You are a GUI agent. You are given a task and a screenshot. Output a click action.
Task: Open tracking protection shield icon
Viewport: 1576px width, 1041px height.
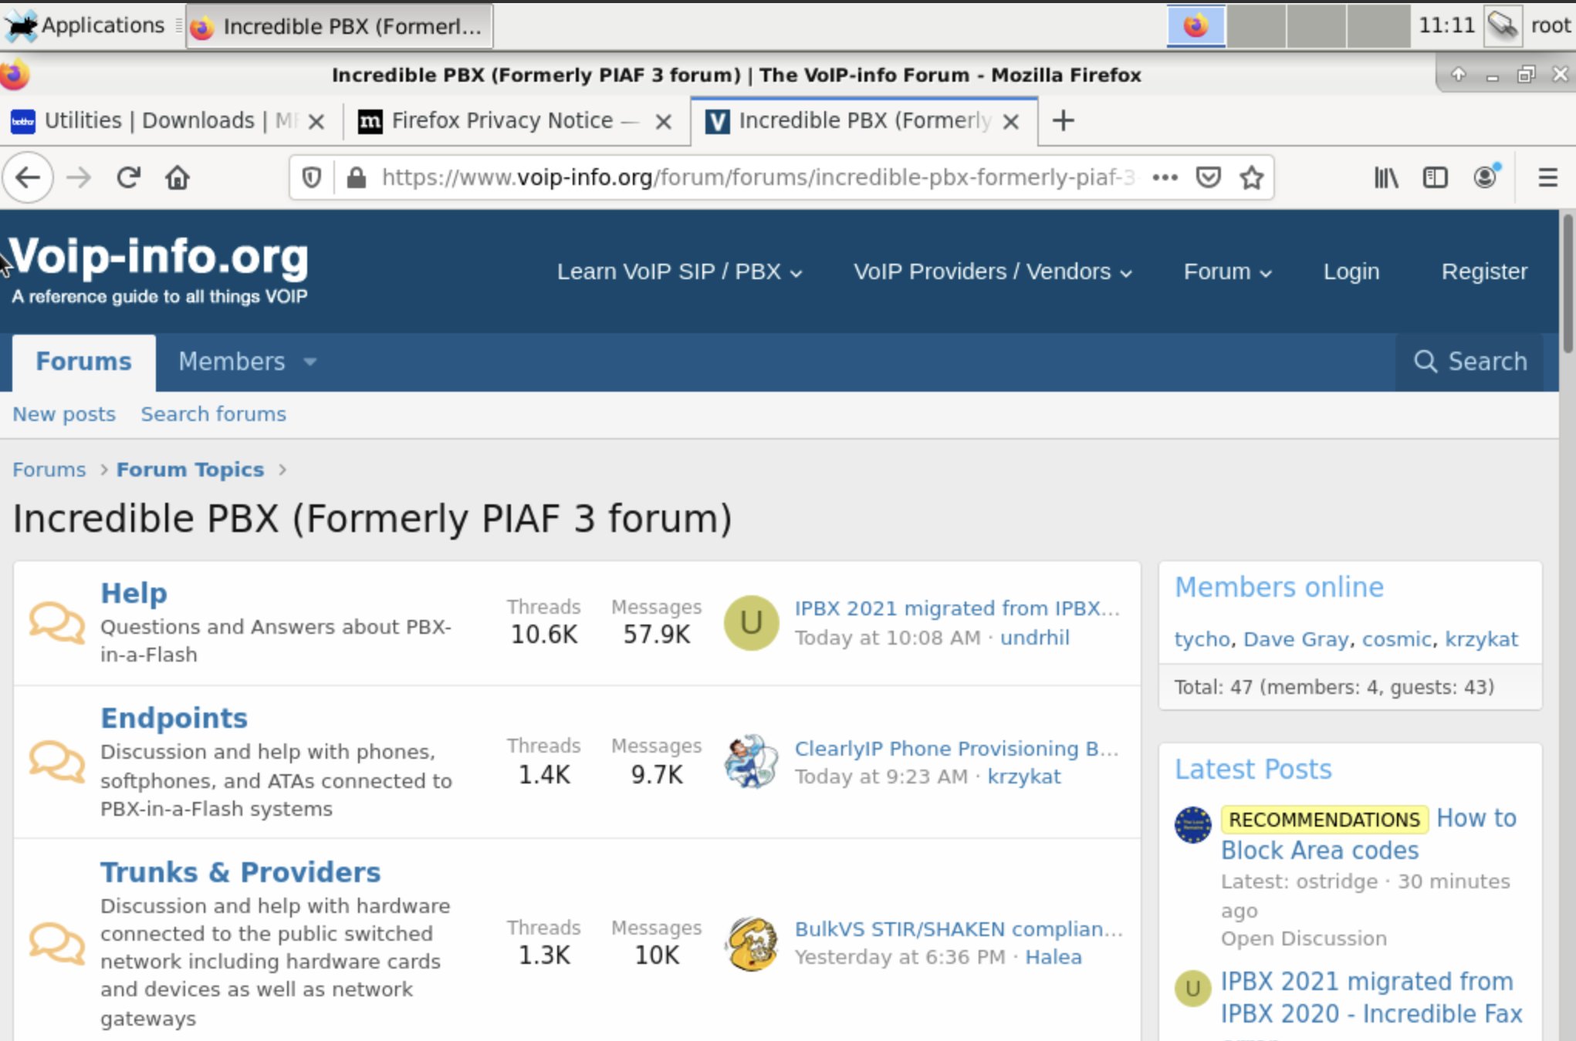(x=311, y=178)
